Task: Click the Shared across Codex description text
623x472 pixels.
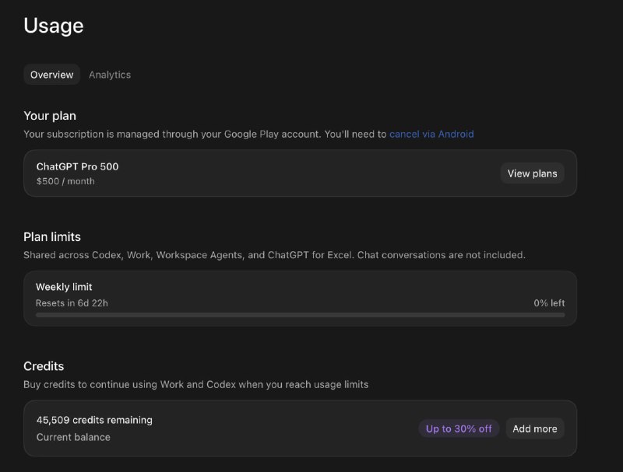Action: pos(275,255)
